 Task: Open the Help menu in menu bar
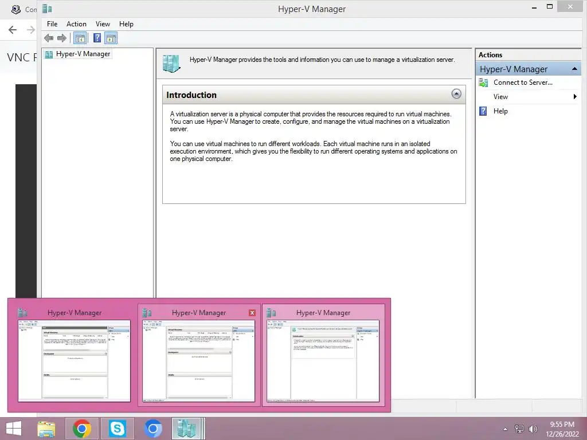126,24
